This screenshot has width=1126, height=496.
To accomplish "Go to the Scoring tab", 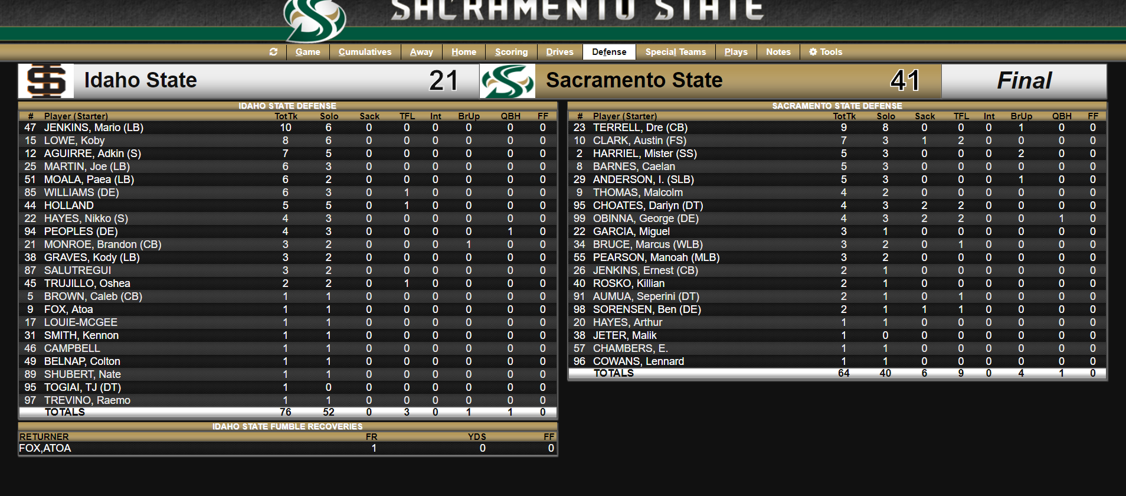I will 511,52.
